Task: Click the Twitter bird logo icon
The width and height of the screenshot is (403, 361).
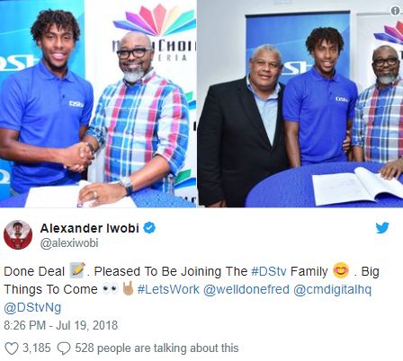Action: [382, 228]
